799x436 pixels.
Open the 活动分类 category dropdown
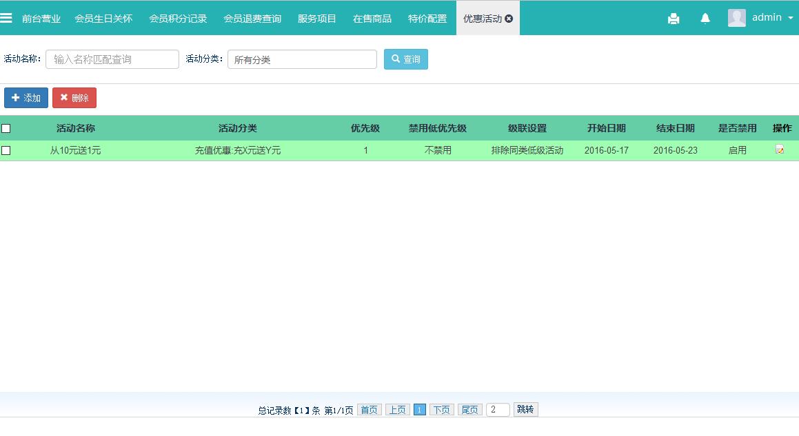[x=302, y=59]
